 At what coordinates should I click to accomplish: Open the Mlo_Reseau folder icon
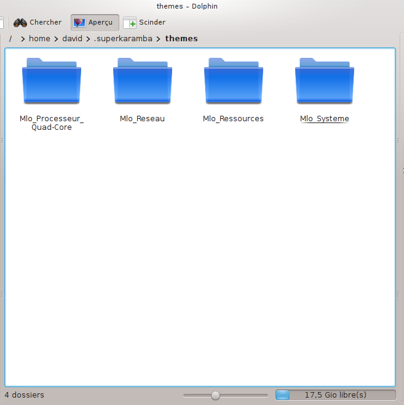pyautogui.click(x=143, y=81)
